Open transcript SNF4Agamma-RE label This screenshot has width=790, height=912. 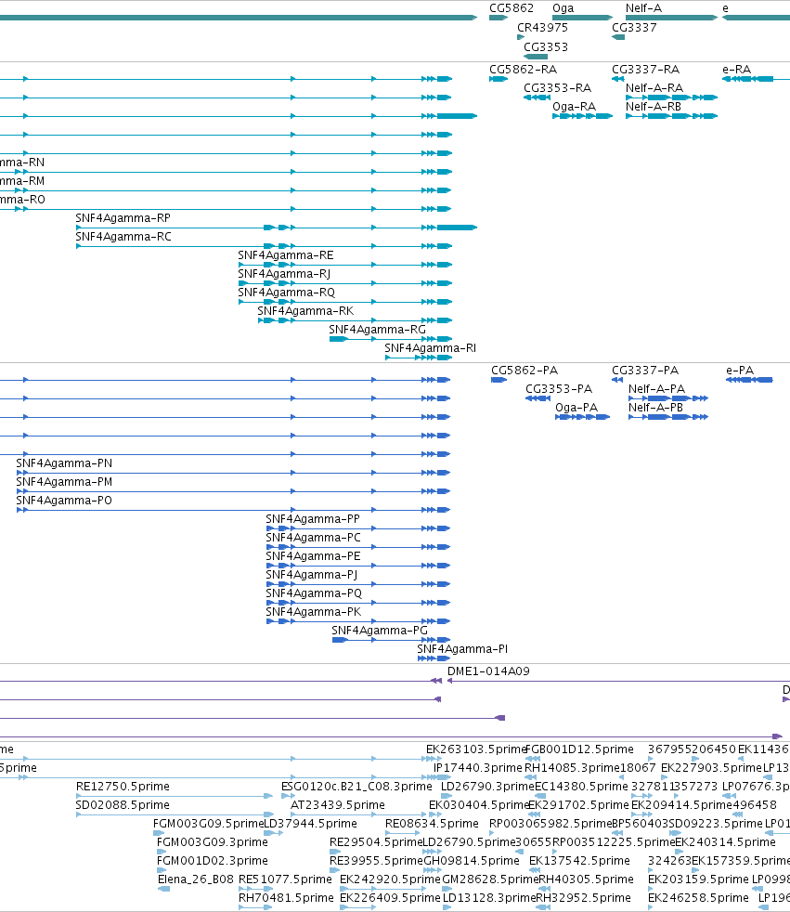pyautogui.click(x=285, y=255)
